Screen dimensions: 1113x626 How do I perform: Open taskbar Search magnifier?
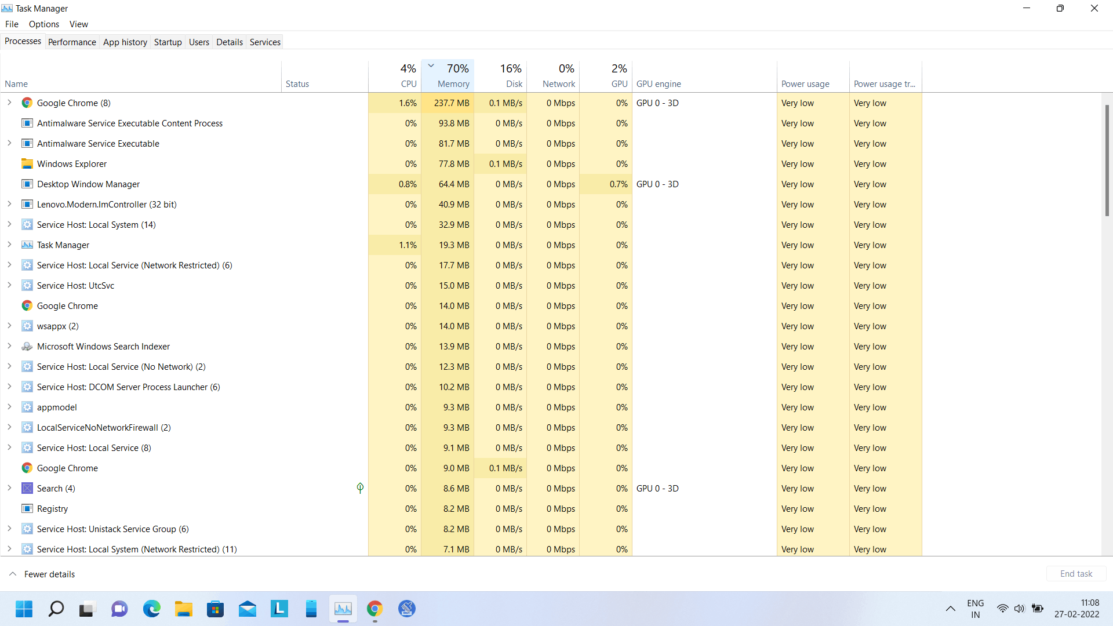click(x=56, y=609)
